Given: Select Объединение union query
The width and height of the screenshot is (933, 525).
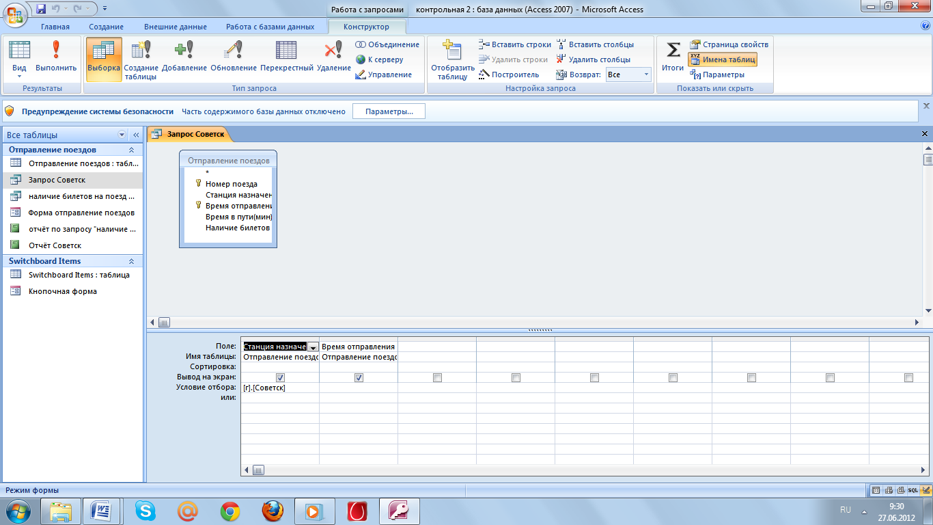Looking at the screenshot, I should (x=387, y=44).
